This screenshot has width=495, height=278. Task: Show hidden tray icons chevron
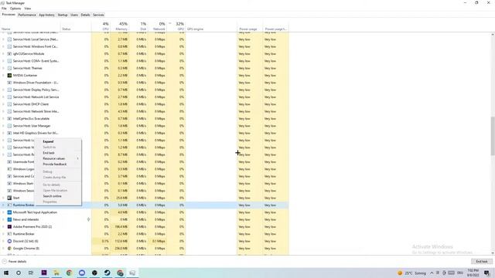432,273
